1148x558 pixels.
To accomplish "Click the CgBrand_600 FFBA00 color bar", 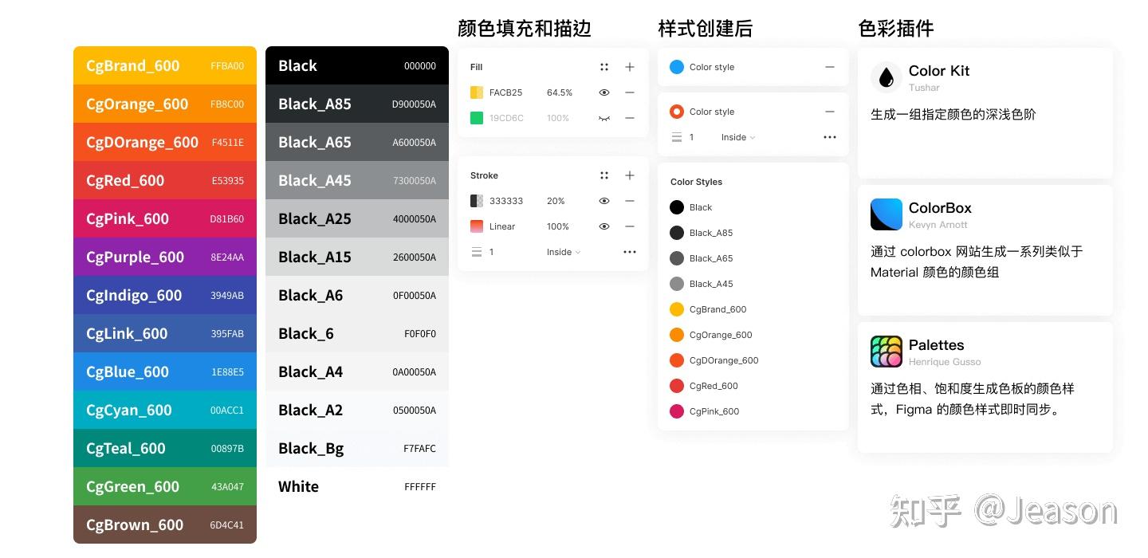I will [x=165, y=65].
